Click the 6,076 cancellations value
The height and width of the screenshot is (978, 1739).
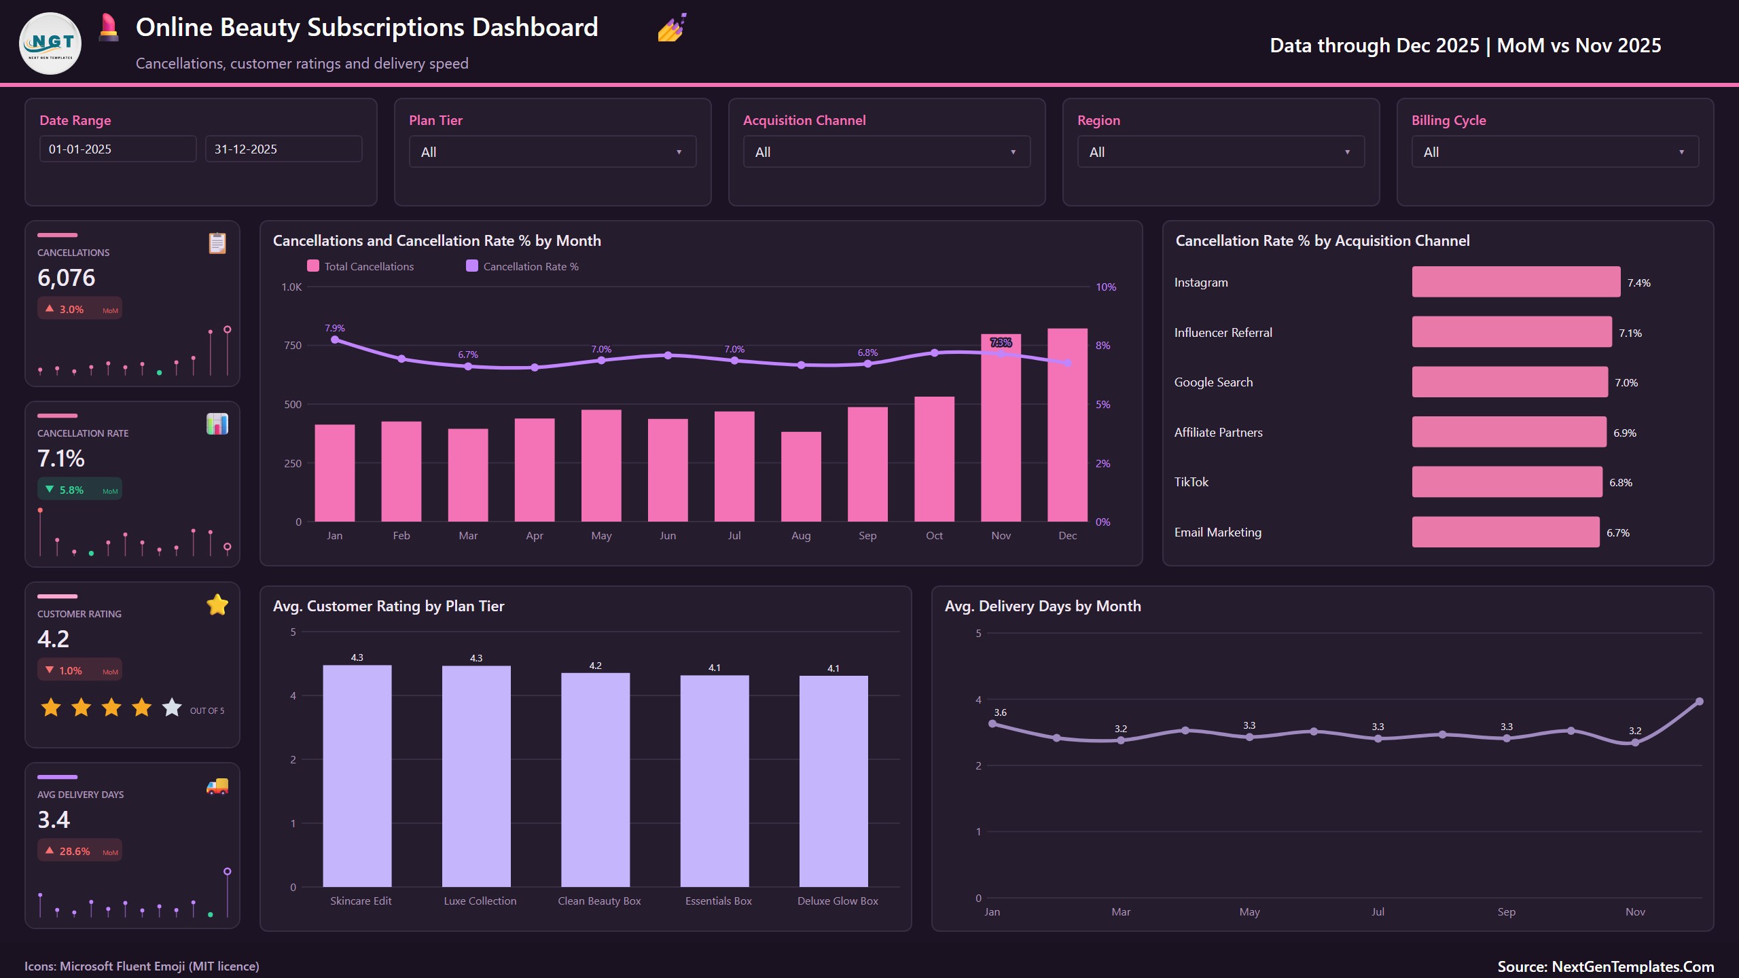coord(67,278)
